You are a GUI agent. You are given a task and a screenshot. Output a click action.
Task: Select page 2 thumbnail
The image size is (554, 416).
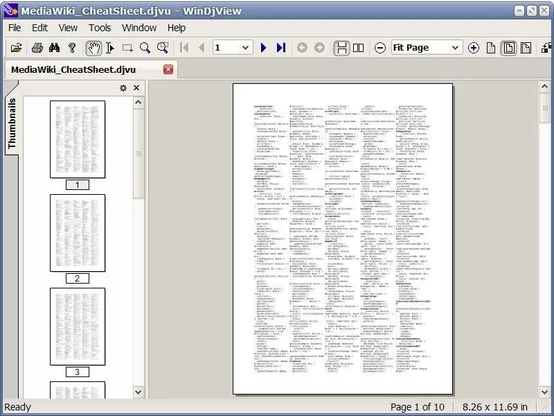(78, 233)
